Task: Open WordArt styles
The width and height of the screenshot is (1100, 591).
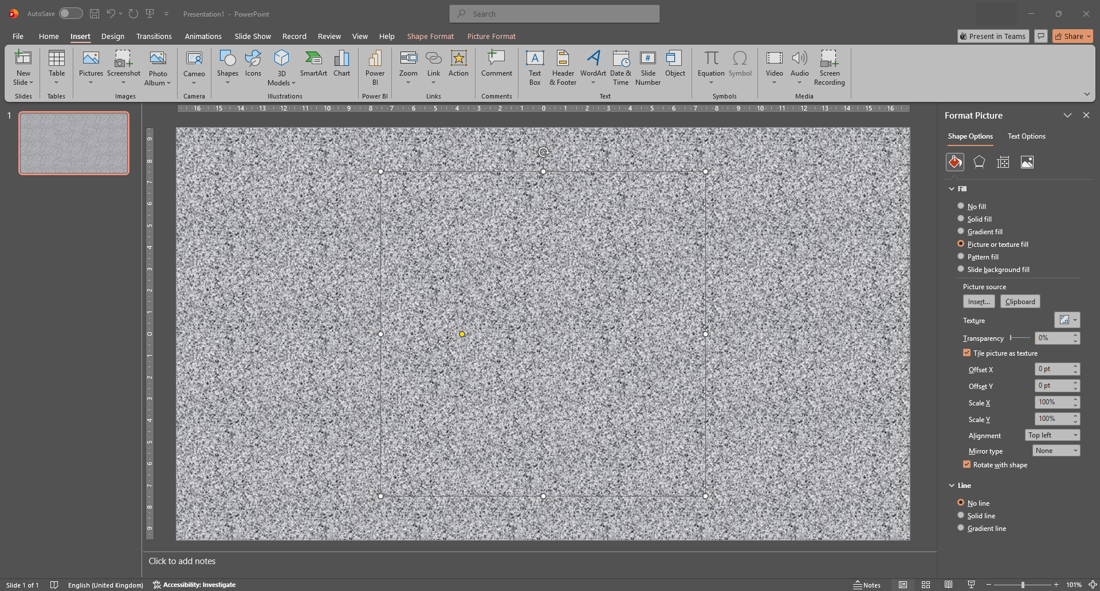Action: click(593, 67)
